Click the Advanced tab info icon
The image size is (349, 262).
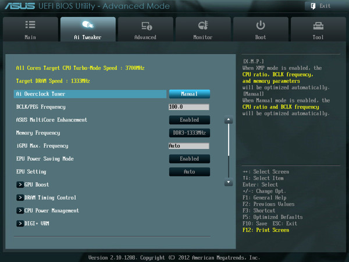(x=147, y=26)
